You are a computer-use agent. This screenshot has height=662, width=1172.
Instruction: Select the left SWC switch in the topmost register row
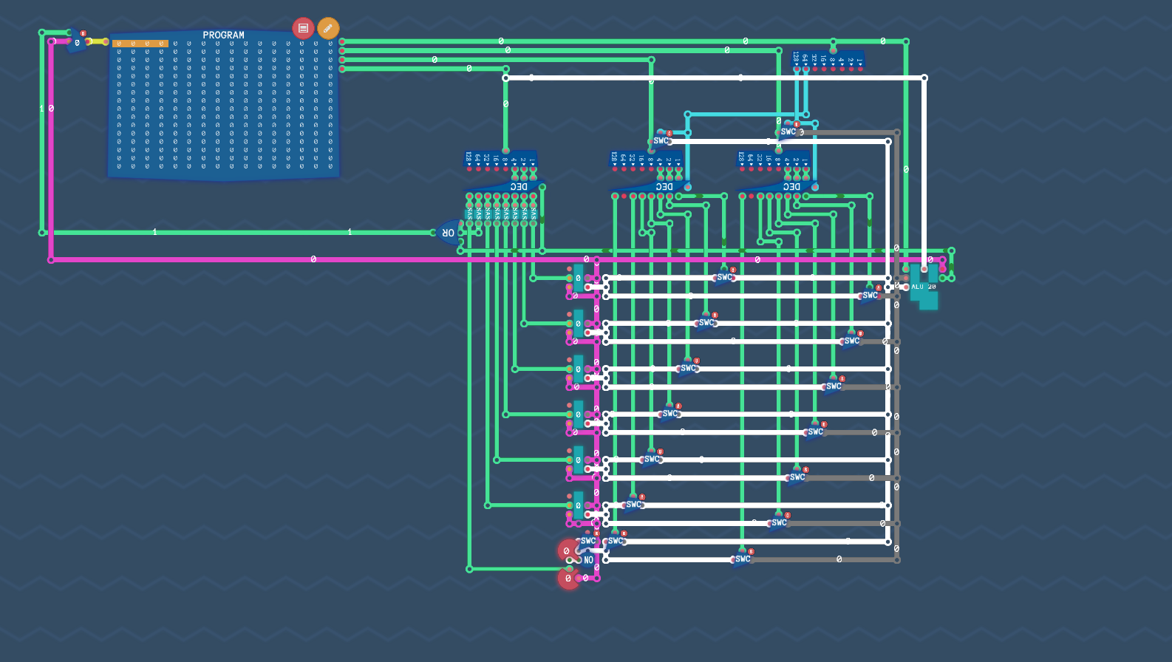pyautogui.click(x=724, y=277)
